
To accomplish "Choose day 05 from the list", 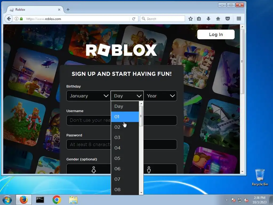I will [x=125, y=158].
